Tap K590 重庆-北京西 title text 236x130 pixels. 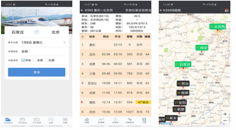coord(99,10)
